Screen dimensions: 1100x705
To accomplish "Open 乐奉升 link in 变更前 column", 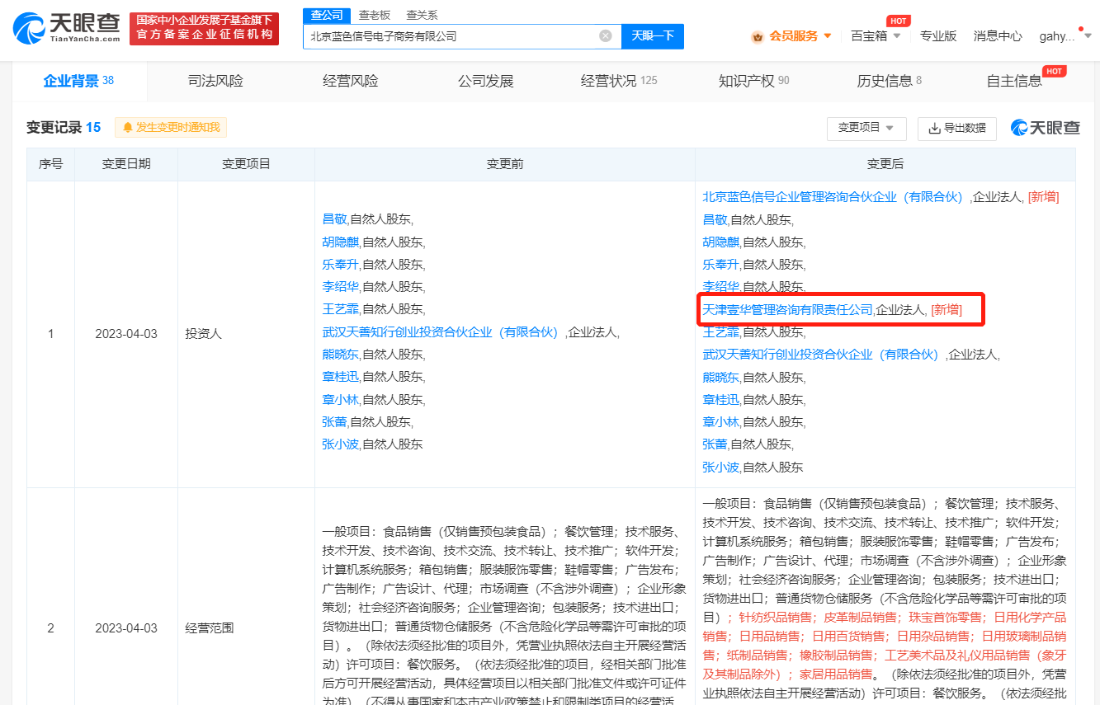I will pyautogui.click(x=340, y=264).
